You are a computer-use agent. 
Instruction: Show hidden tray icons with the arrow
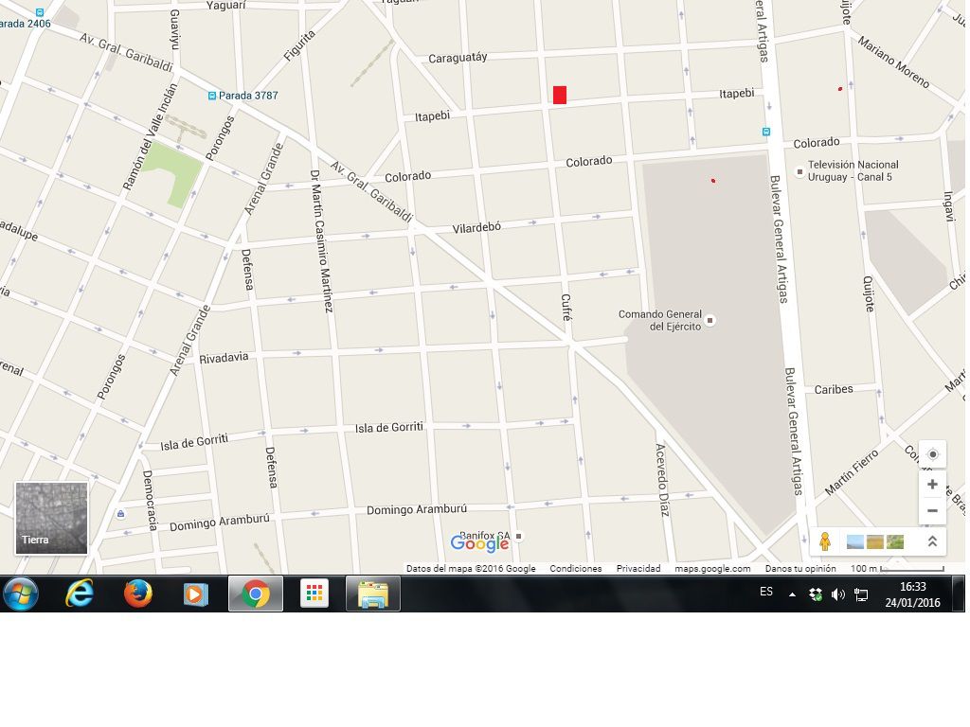(792, 594)
